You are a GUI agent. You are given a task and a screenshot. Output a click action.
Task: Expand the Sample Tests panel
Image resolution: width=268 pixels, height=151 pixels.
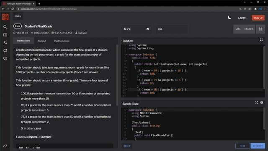tap(256, 102)
